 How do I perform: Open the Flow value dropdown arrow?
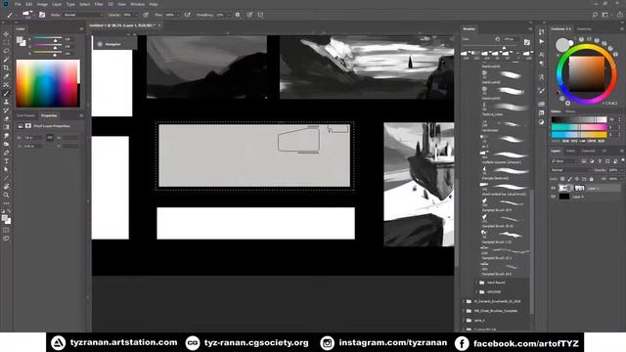[178, 15]
